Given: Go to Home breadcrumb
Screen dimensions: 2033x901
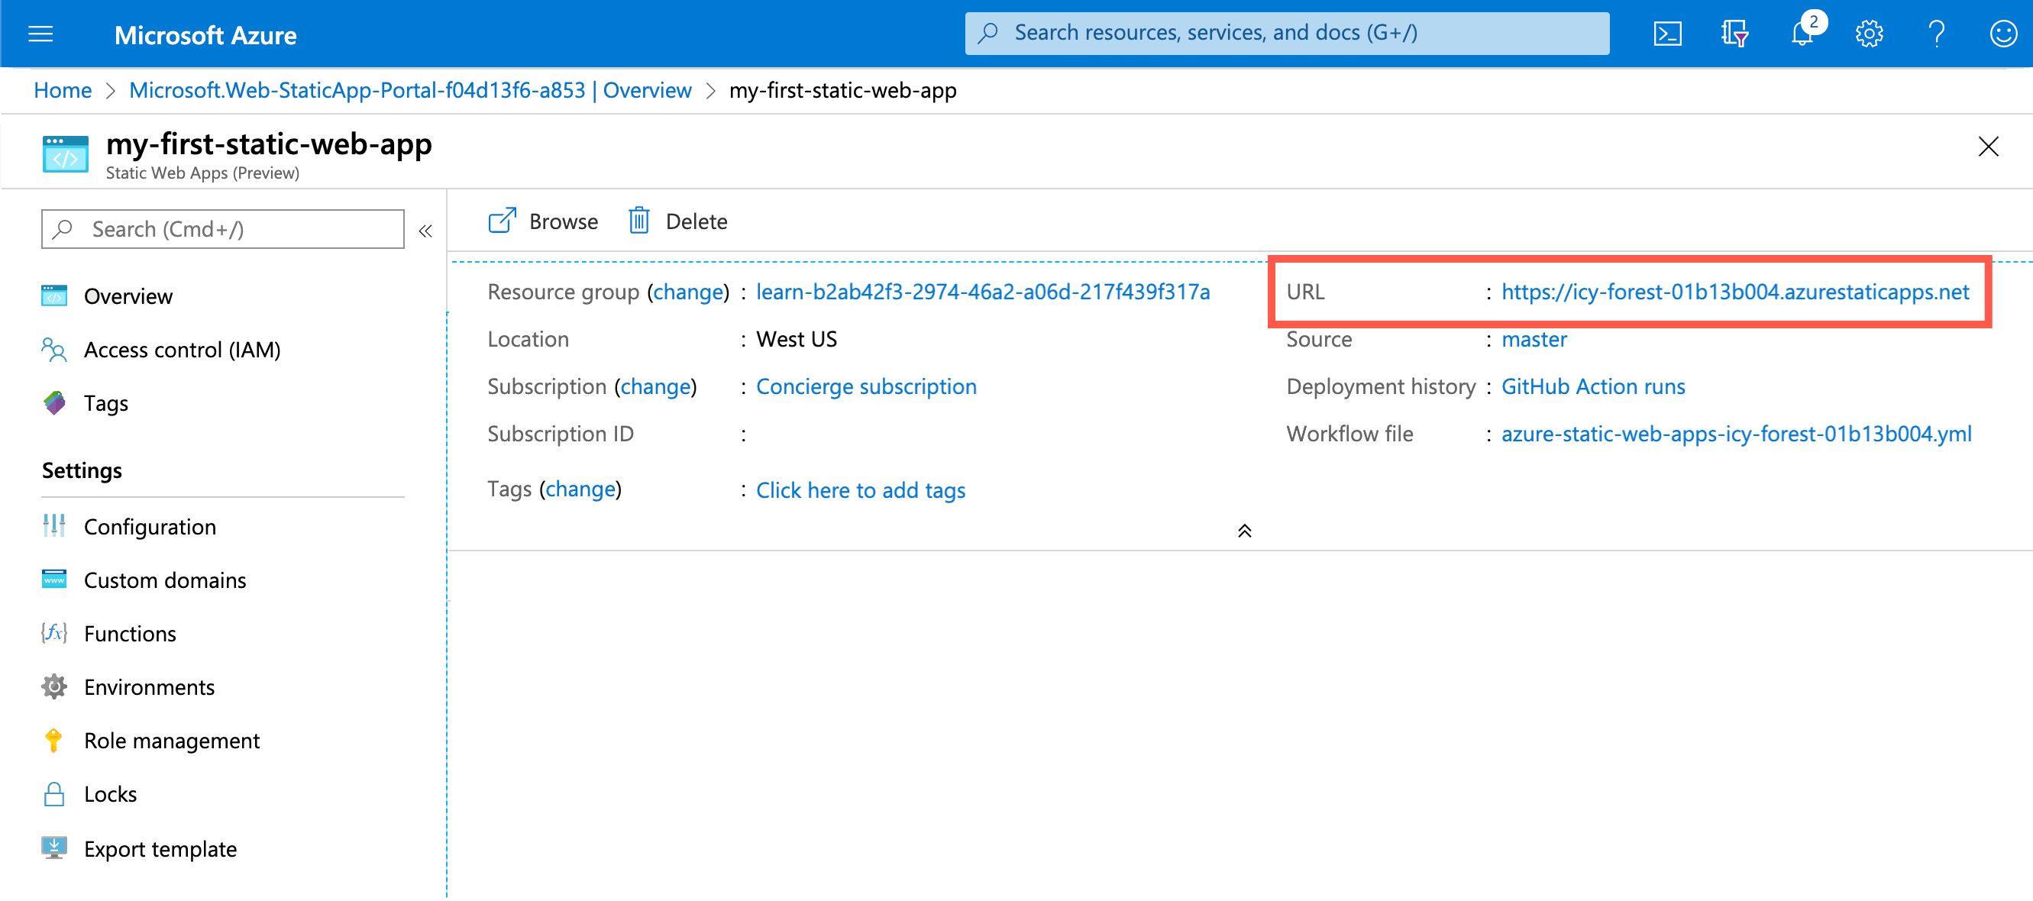Looking at the screenshot, I should coord(63,91).
